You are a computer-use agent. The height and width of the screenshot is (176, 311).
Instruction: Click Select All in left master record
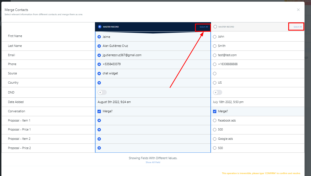(204, 27)
